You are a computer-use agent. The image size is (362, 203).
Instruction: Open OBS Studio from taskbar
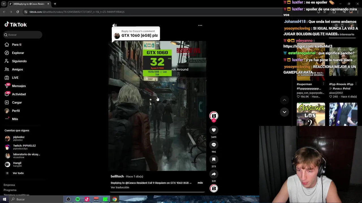pos(68,199)
